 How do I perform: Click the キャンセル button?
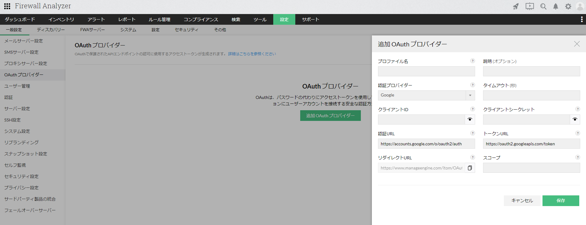pyautogui.click(x=522, y=201)
